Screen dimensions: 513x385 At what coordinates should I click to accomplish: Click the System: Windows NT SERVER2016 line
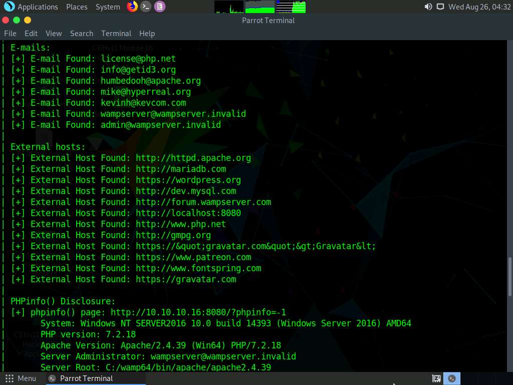[226, 323]
